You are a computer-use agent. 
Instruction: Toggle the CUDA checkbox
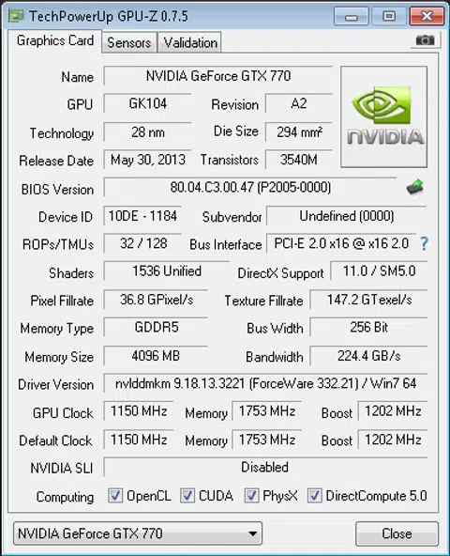click(187, 495)
